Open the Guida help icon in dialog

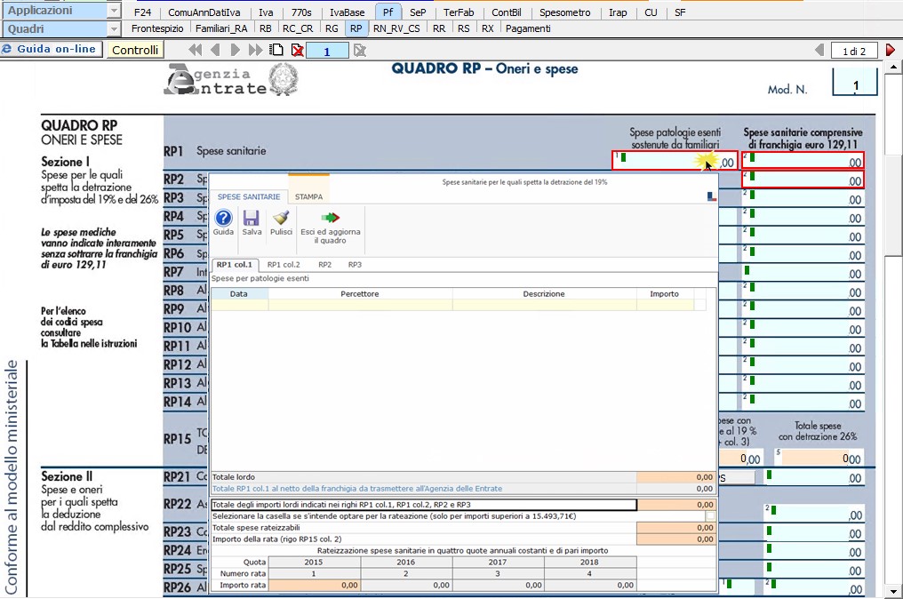point(223,219)
